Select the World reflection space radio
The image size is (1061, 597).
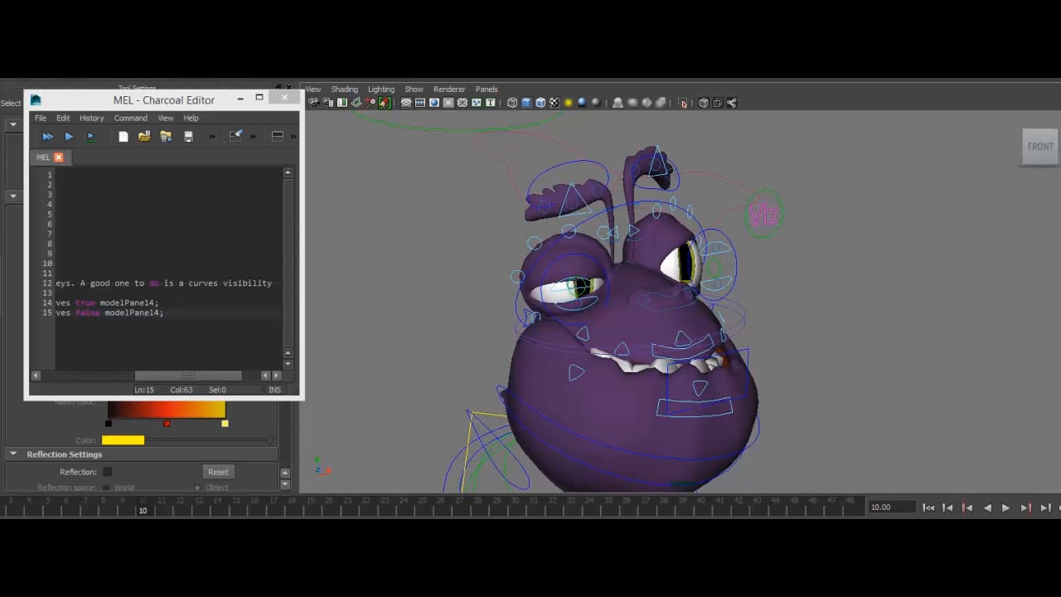106,488
